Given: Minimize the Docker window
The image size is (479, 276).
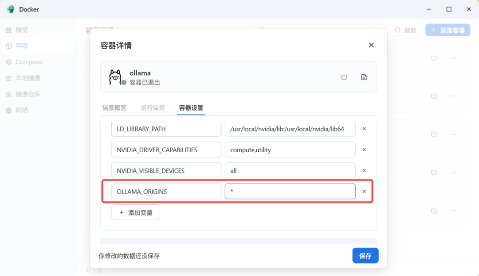Looking at the screenshot, I should 428,9.
